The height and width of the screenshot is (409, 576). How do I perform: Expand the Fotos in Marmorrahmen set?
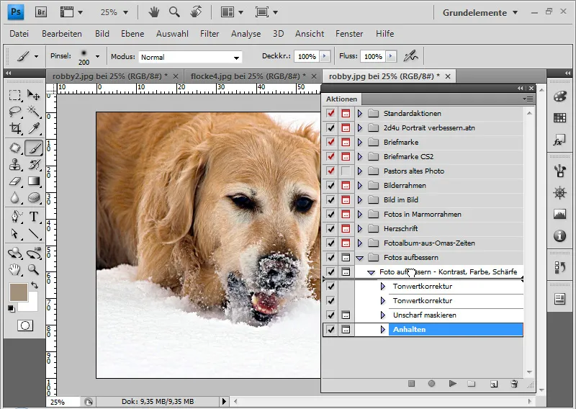tap(360, 215)
